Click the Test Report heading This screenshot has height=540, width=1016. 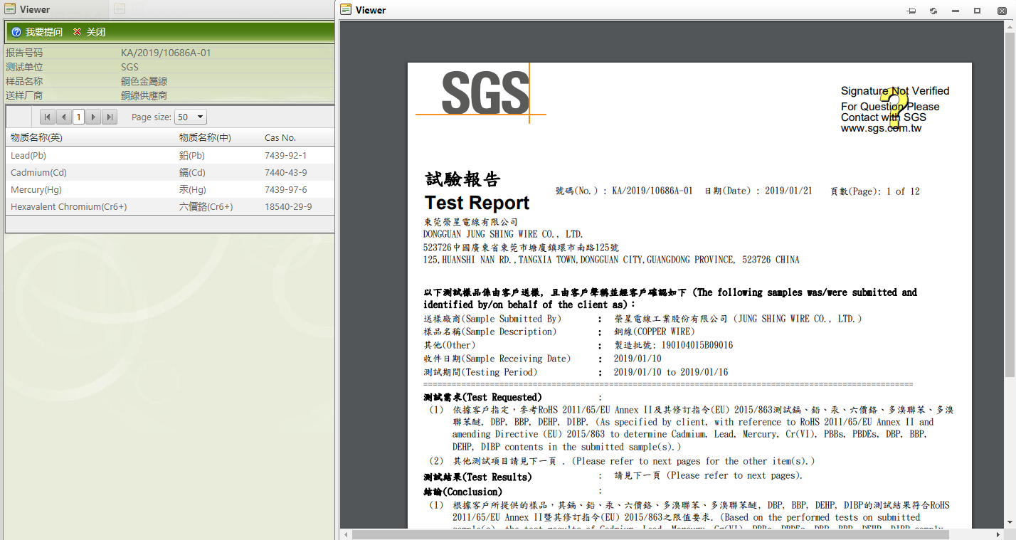click(477, 203)
